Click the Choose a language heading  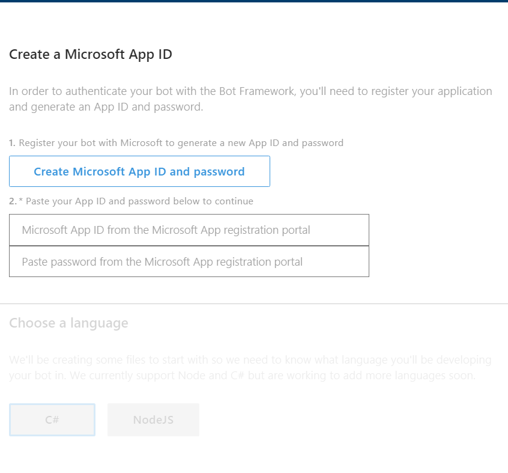tap(68, 323)
